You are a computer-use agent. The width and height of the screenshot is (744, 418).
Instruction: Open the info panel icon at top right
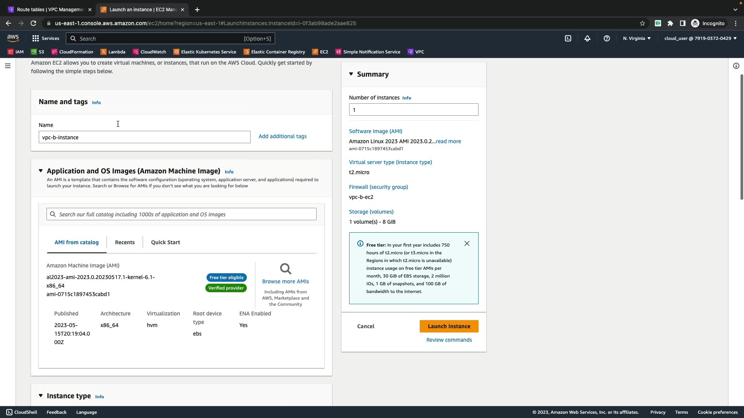[736, 66]
